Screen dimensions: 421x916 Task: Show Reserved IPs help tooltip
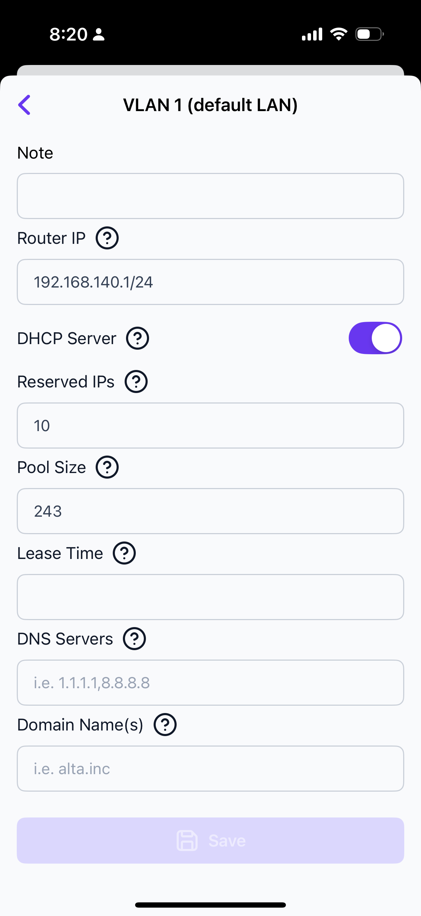pos(136,381)
